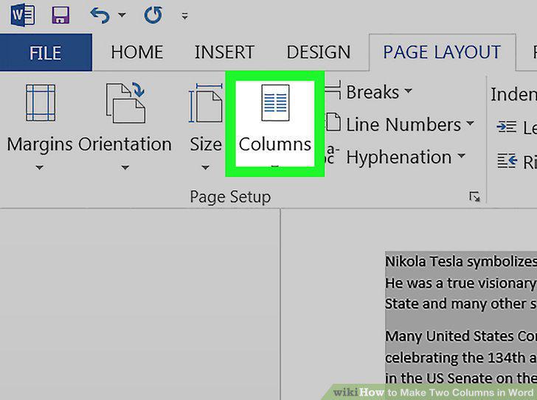
Task: Click the text line 'Nikola Tesla symbolizes'
Action: (461, 262)
